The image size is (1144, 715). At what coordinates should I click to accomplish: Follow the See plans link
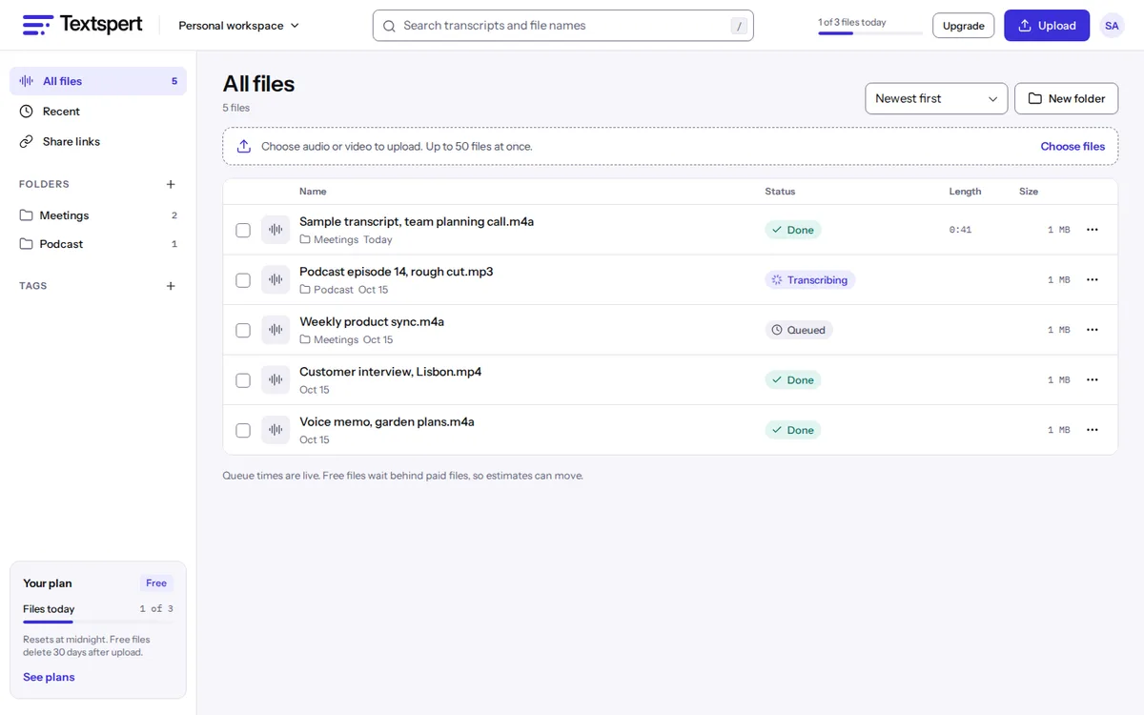click(x=49, y=677)
